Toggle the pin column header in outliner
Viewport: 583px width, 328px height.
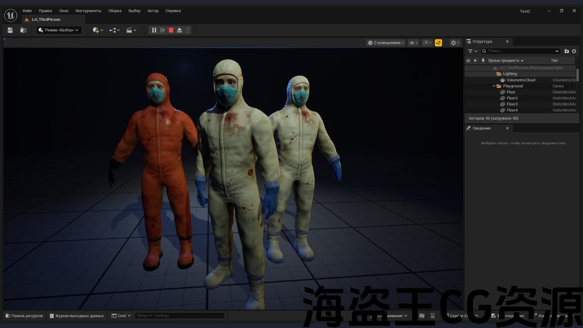[x=483, y=61]
